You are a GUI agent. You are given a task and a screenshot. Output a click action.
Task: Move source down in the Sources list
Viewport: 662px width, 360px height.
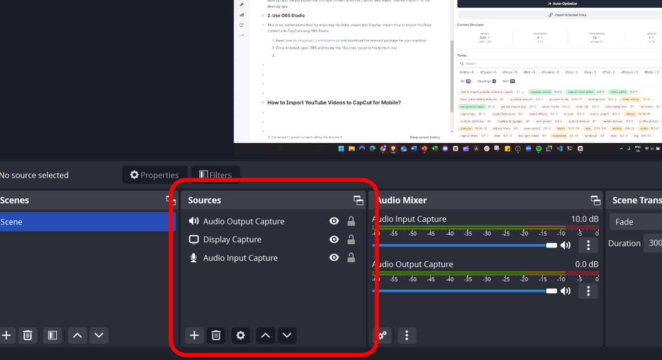point(287,335)
